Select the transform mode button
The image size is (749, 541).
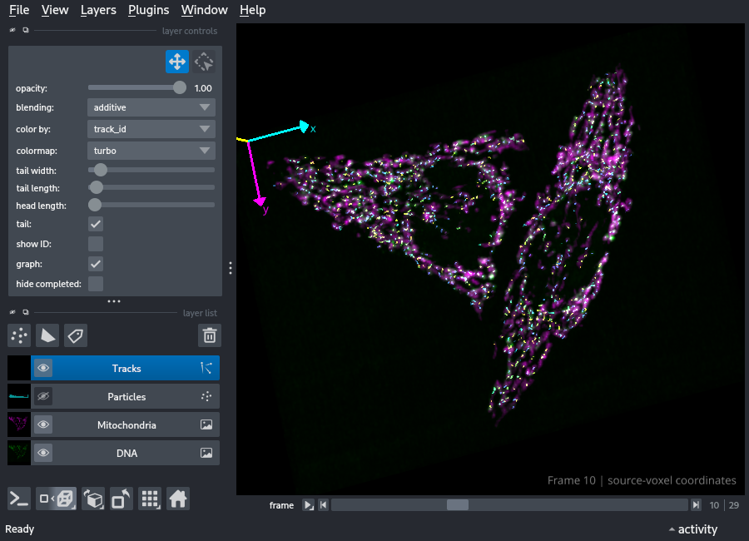pos(204,62)
